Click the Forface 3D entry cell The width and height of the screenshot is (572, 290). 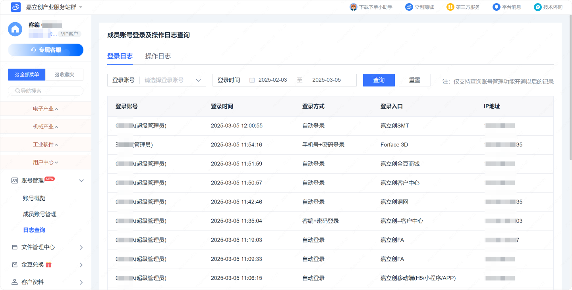point(394,145)
